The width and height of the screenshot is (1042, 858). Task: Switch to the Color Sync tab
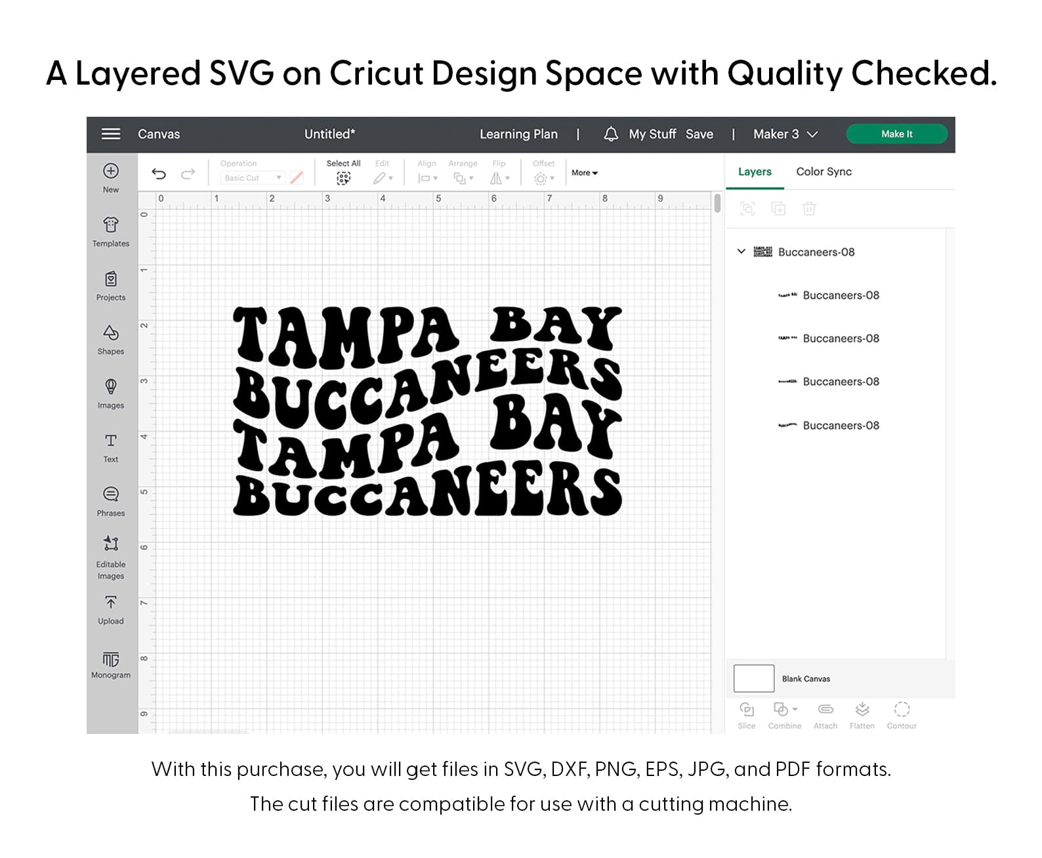point(823,172)
